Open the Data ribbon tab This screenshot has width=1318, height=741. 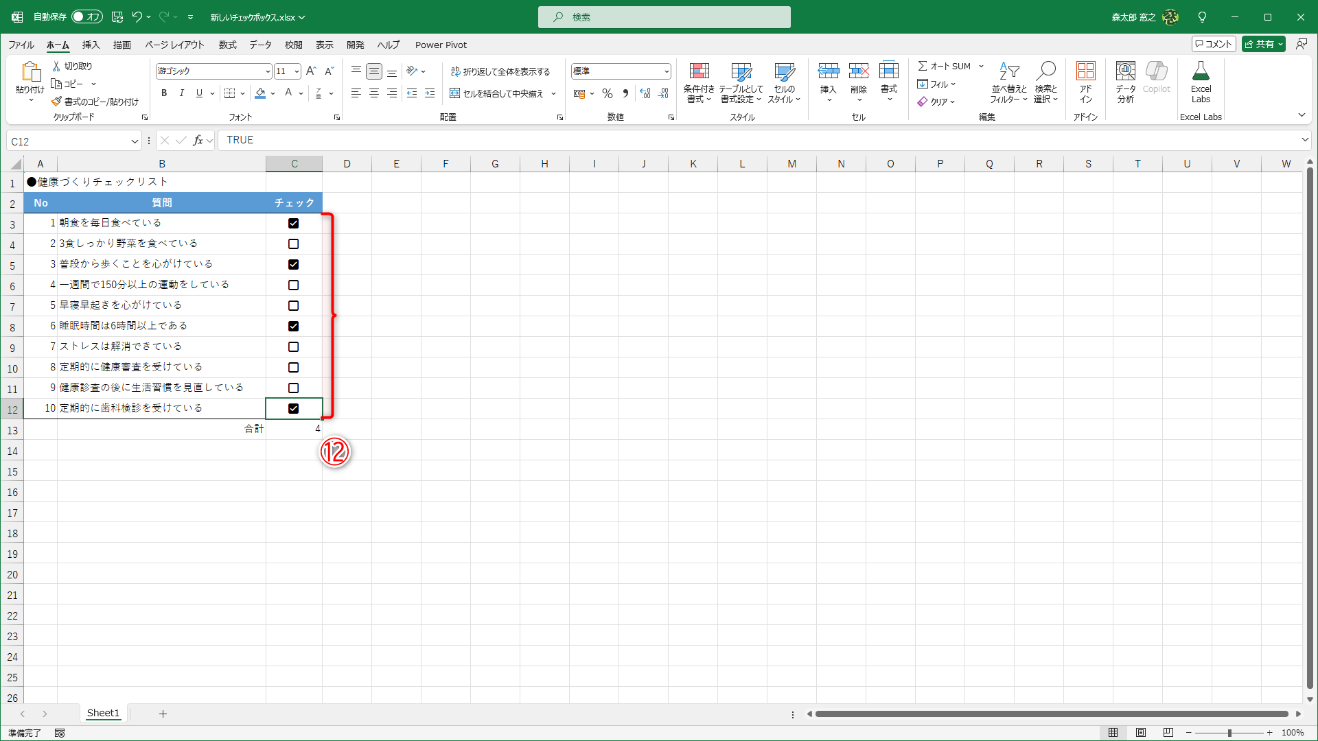click(x=259, y=45)
